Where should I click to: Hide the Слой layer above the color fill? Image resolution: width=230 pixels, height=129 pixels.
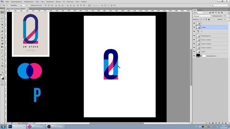[x=194, y=52]
